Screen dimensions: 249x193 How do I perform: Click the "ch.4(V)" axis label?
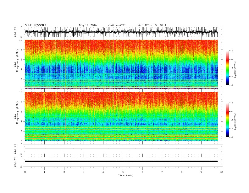(x=15, y=162)
